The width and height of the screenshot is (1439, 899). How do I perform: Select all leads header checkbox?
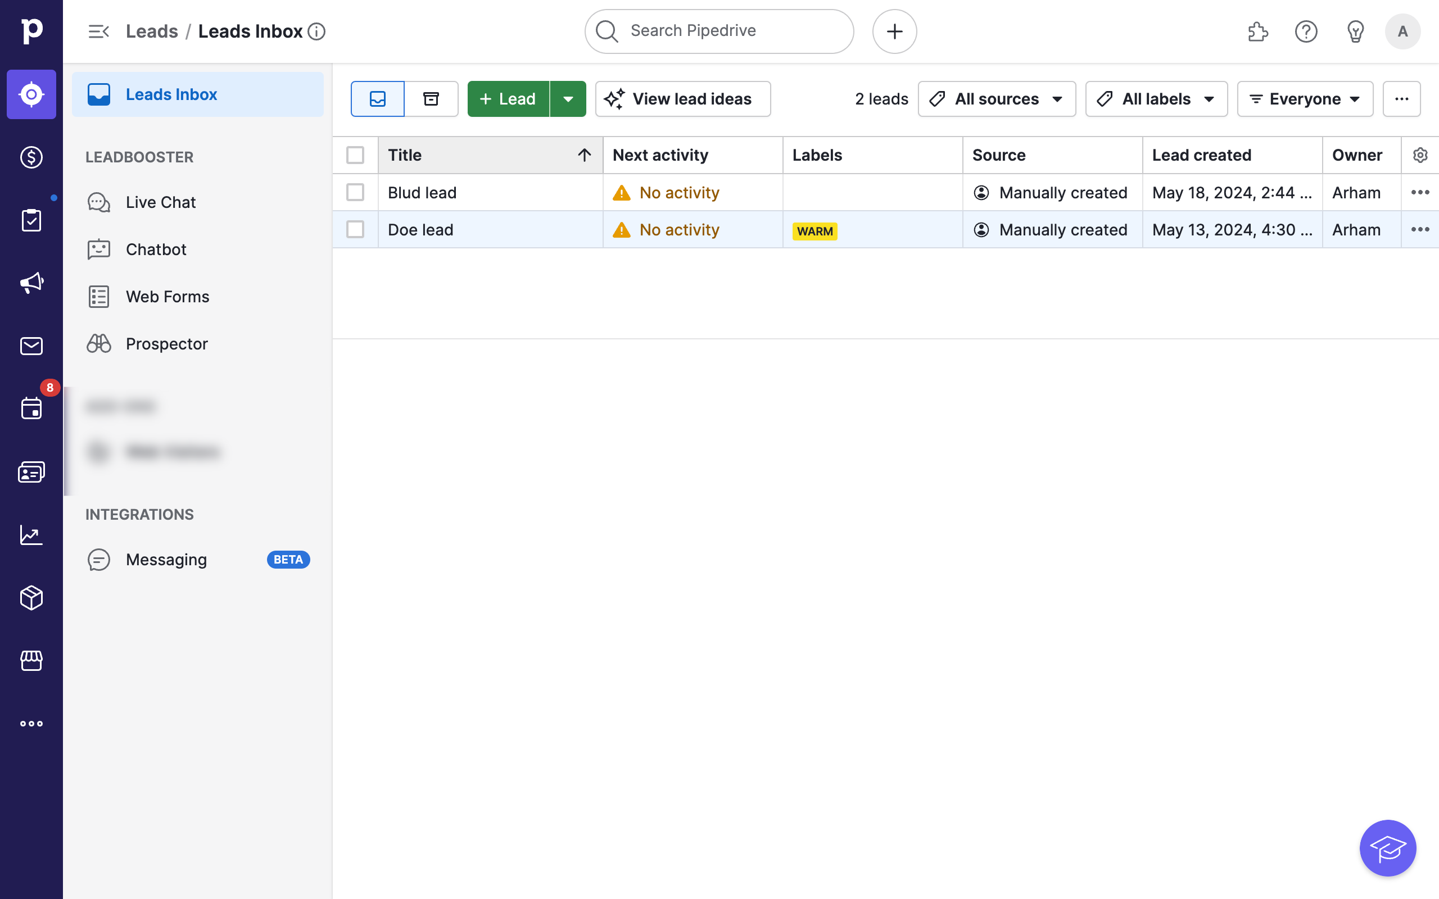coord(355,155)
